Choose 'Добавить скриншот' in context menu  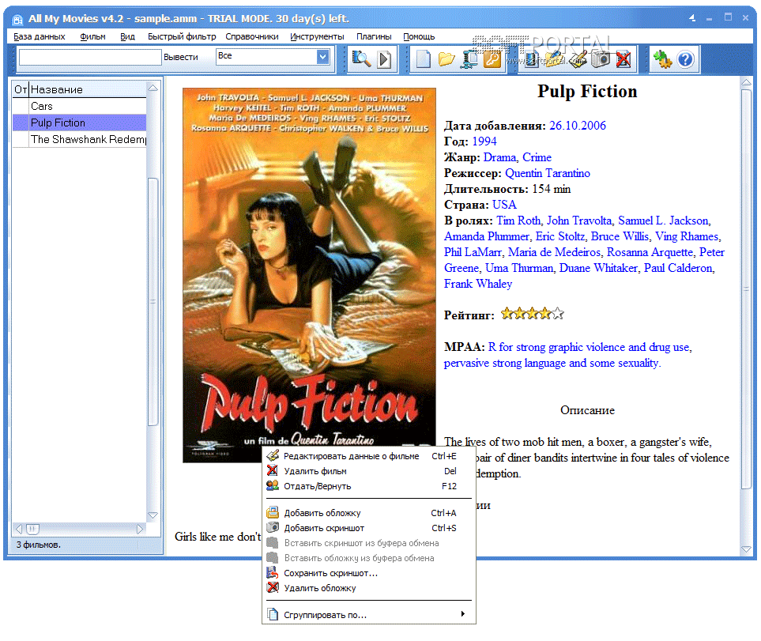tap(369, 528)
